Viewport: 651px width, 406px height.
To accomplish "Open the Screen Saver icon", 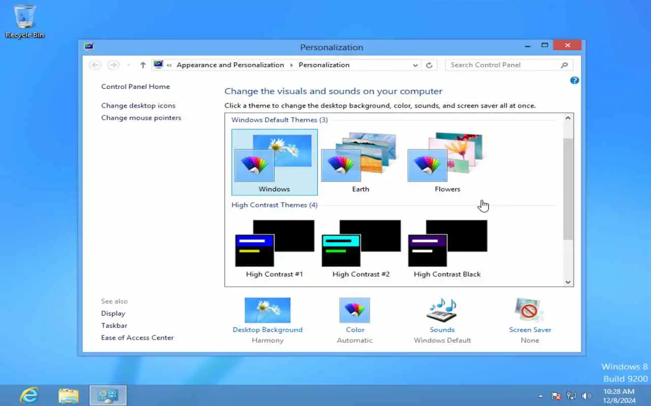I will [x=529, y=311].
